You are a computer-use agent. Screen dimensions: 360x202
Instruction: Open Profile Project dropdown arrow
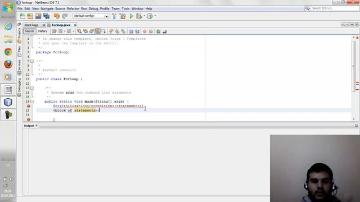155,16
